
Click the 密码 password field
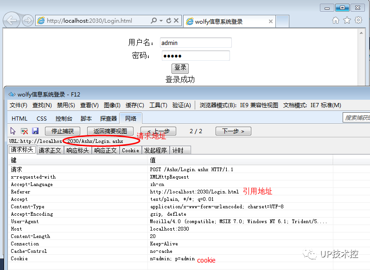click(x=196, y=56)
